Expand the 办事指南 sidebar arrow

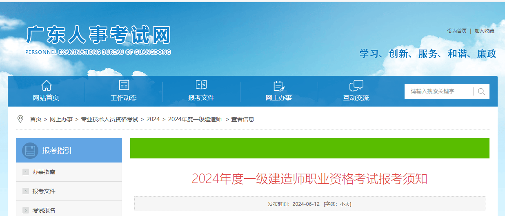[x=26, y=172]
